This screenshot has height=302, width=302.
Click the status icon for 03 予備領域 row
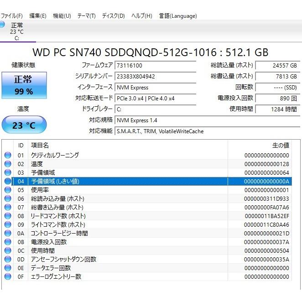coord(8,172)
